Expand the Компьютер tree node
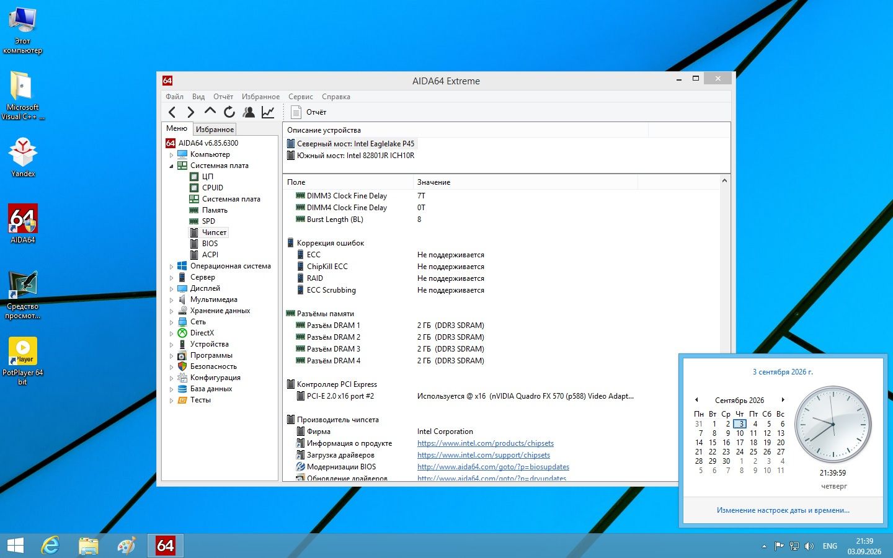Viewport: 893px width, 558px height. coord(172,155)
